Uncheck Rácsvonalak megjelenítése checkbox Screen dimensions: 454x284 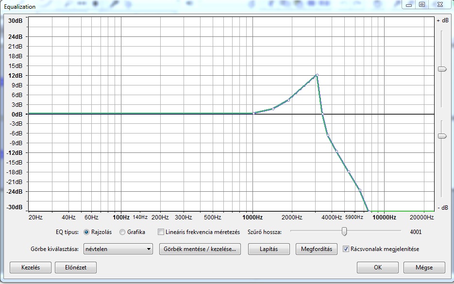346,249
